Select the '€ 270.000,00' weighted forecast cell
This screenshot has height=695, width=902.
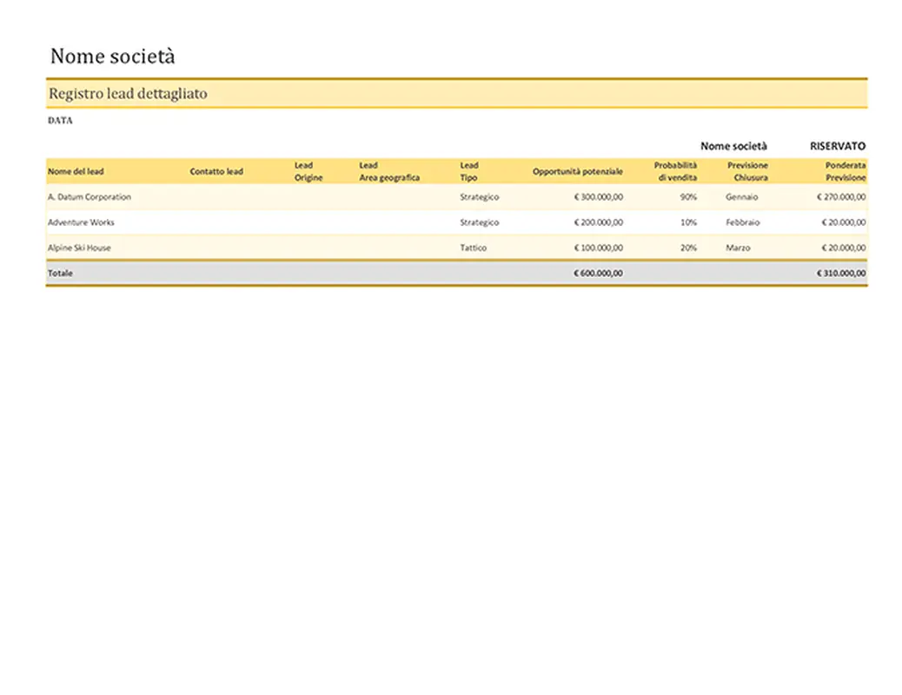pos(841,197)
